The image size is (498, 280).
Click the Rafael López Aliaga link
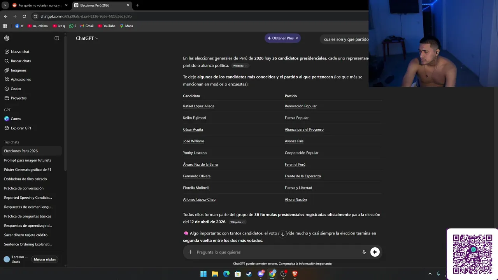click(x=198, y=106)
